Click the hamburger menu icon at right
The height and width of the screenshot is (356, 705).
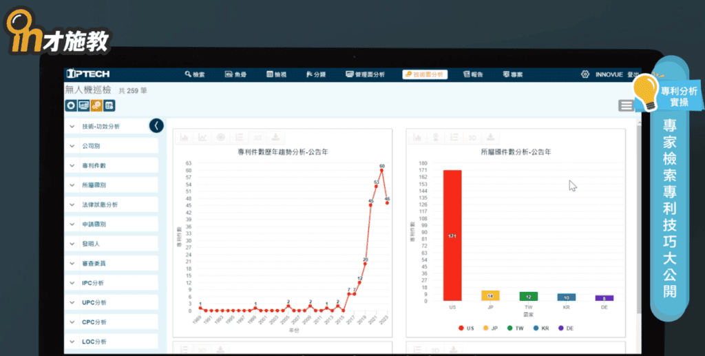click(625, 105)
